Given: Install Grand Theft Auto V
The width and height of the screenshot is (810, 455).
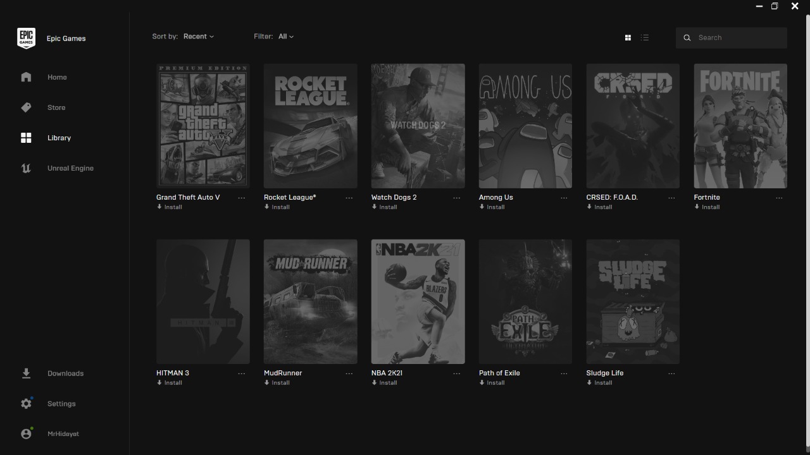Looking at the screenshot, I should click(170, 207).
